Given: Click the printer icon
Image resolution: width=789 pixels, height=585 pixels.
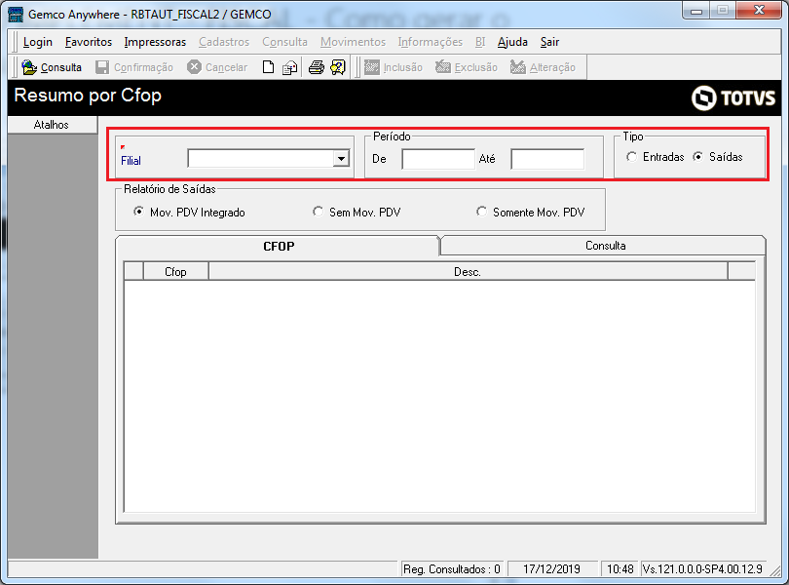Looking at the screenshot, I should (x=316, y=67).
